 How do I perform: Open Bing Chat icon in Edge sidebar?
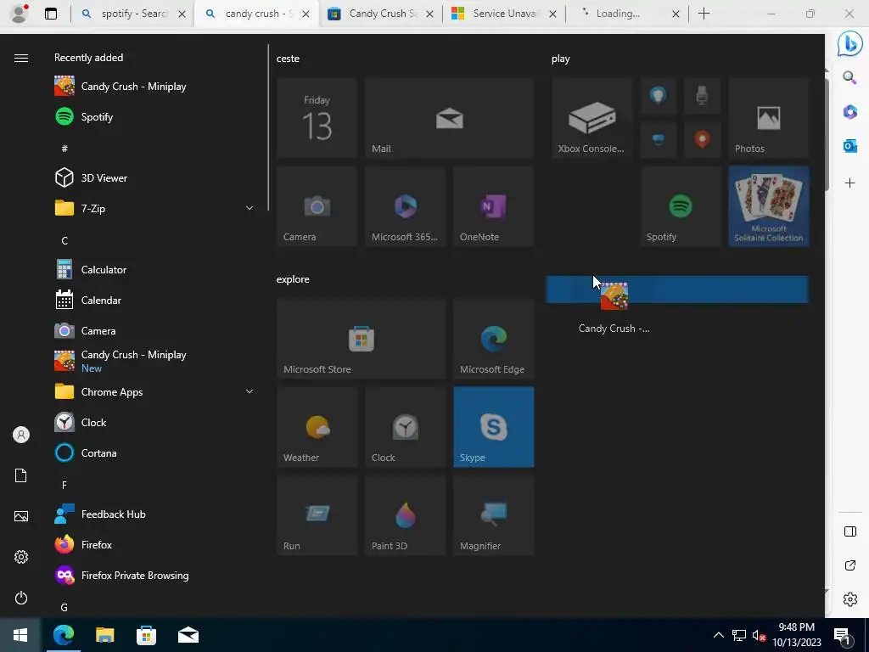(849, 44)
